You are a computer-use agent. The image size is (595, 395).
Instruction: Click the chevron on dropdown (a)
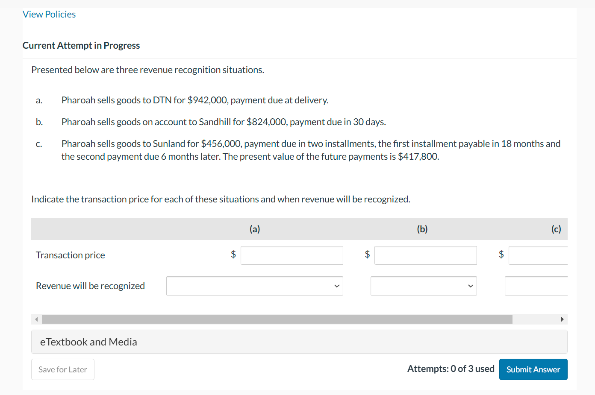tap(337, 286)
